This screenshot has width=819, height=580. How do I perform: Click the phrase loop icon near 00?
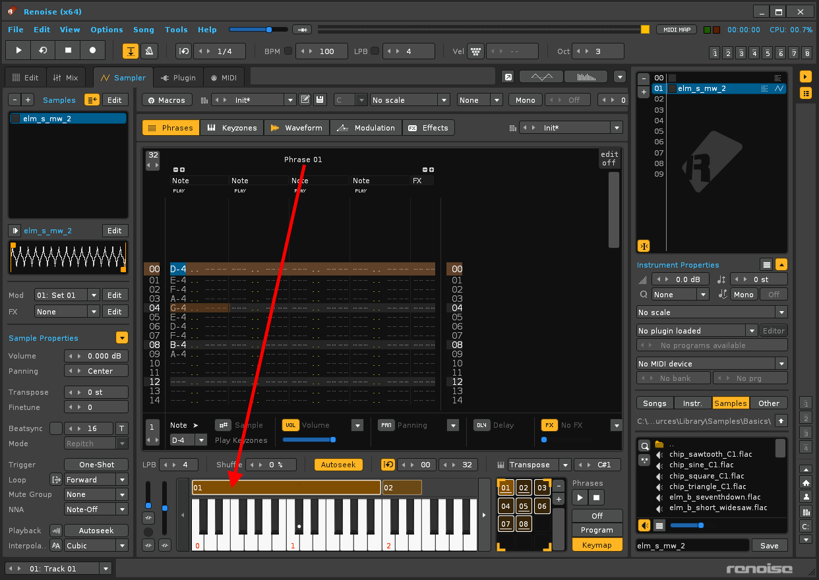pyautogui.click(x=388, y=465)
